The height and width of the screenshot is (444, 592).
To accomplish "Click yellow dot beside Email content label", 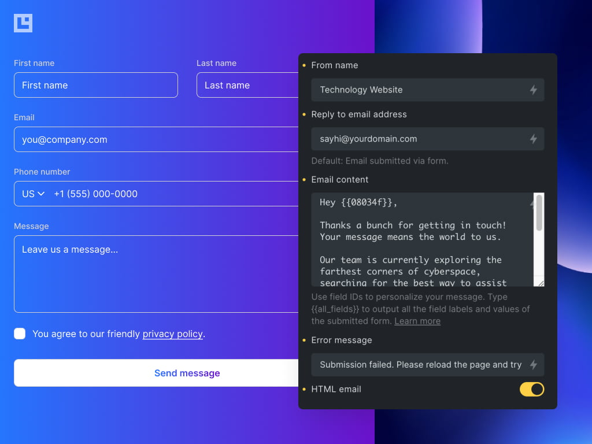I will (x=304, y=180).
